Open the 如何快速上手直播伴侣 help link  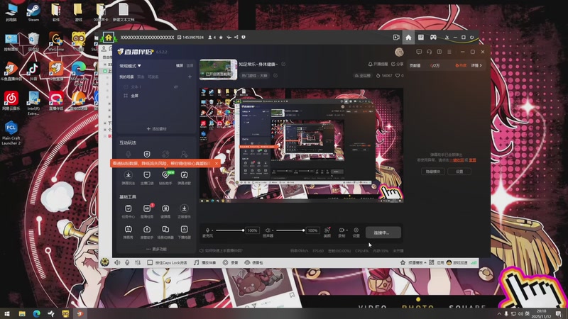click(221, 251)
